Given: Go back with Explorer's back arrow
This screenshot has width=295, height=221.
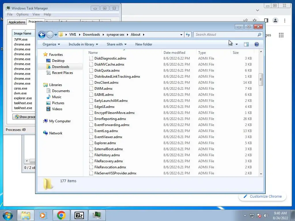Looking at the screenshot, I should (x=42, y=35).
